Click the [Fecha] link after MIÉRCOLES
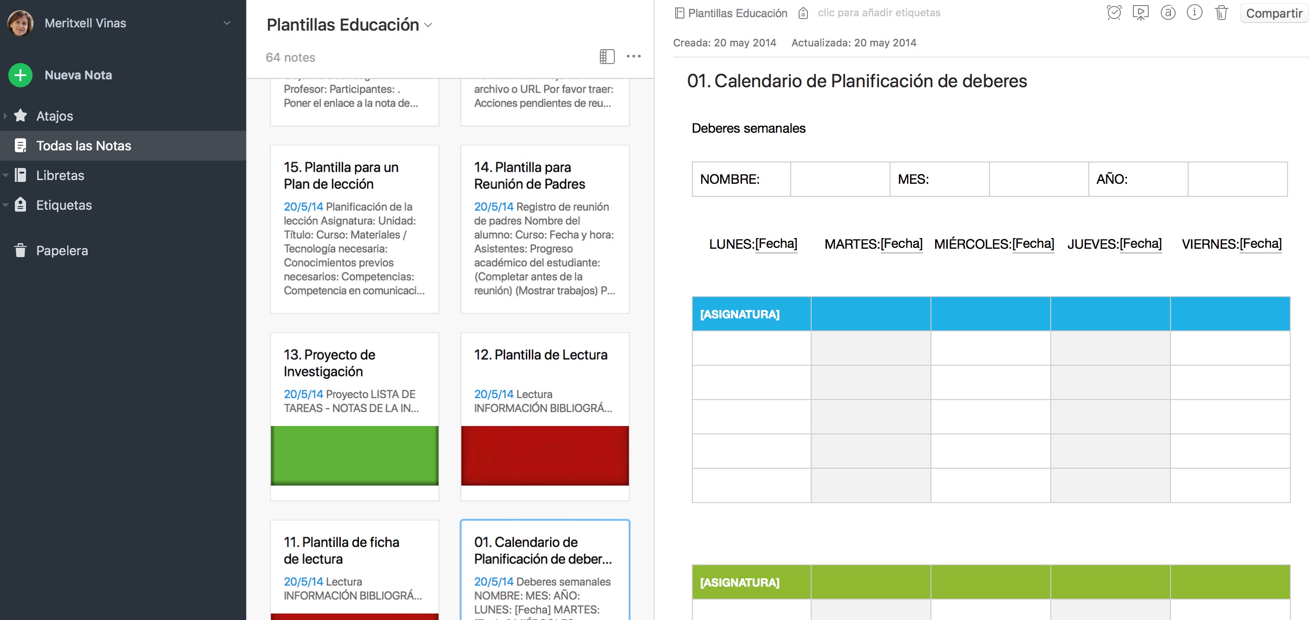 tap(1033, 244)
